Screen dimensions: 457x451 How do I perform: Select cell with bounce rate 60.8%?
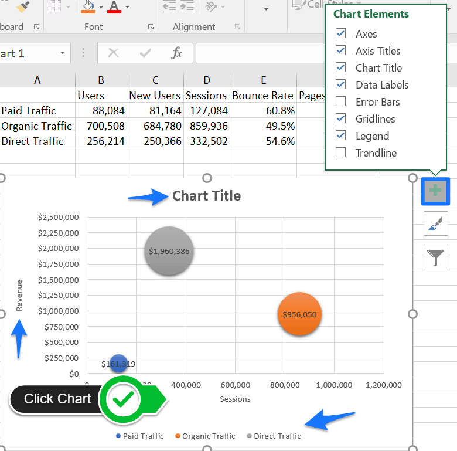(x=264, y=111)
